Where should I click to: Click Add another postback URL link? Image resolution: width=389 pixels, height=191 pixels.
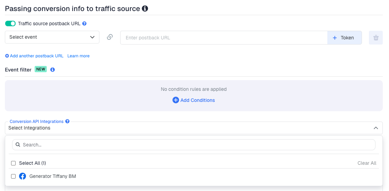[34, 56]
